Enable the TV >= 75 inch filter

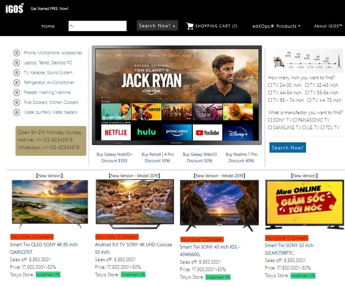click(x=309, y=100)
